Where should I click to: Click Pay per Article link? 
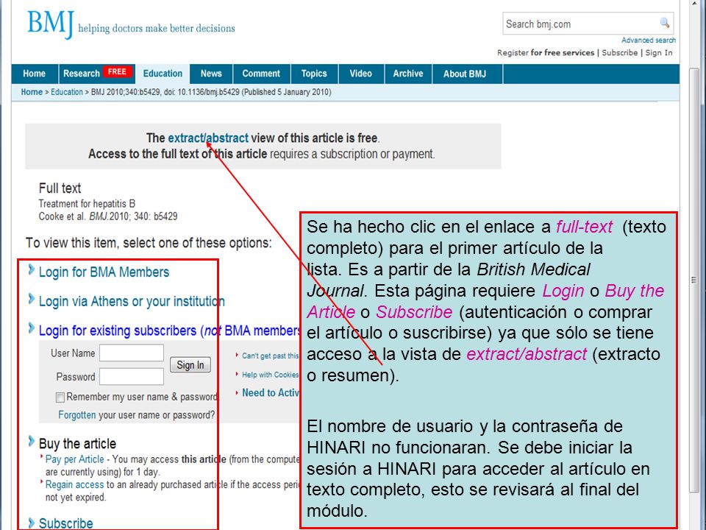click(x=75, y=459)
